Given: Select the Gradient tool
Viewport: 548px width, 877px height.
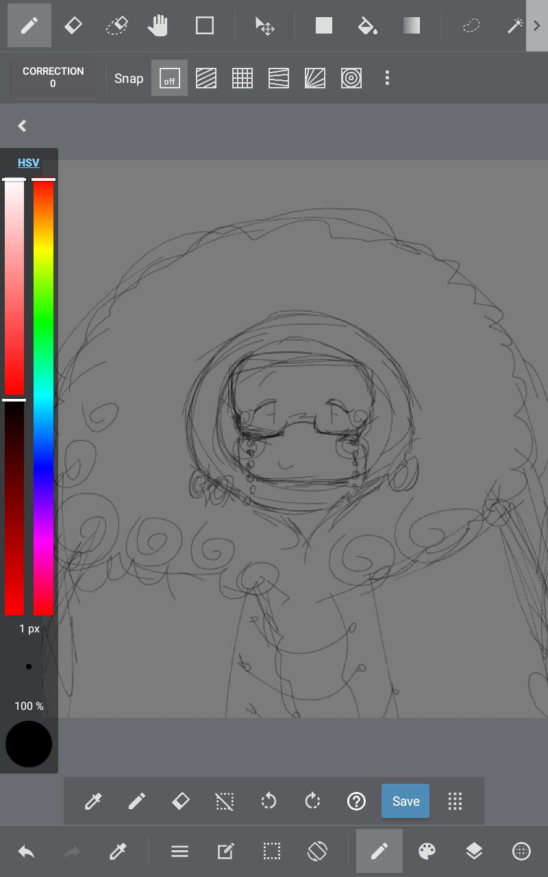Looking at the screenshot, I should coord(412,26).
